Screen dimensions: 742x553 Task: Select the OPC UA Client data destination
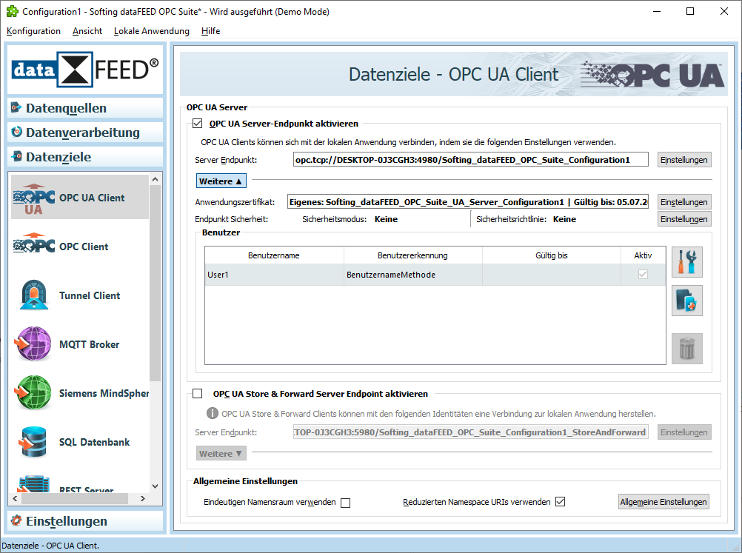tap(79, 197)
